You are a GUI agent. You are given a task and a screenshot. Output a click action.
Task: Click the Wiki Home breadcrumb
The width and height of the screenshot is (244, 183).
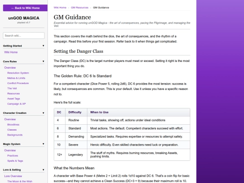point(60,8)
